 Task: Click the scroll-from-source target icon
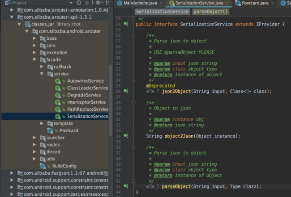79,3
